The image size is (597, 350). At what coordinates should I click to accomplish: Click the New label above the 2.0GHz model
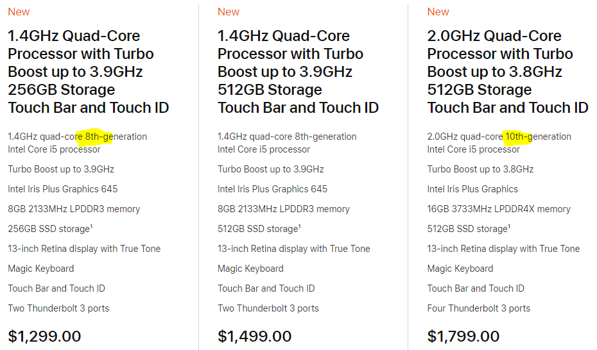click(438, 12)
